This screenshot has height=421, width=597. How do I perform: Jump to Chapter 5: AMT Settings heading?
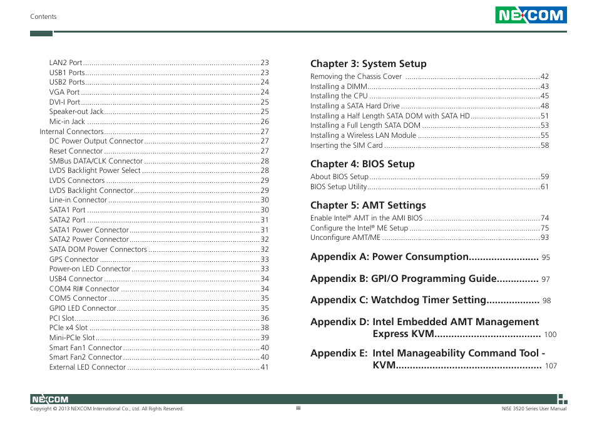[368, 205]
